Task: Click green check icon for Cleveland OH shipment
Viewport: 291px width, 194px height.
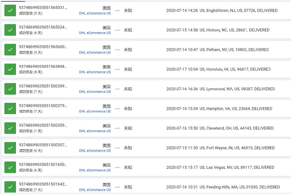Action: [10, 128]
